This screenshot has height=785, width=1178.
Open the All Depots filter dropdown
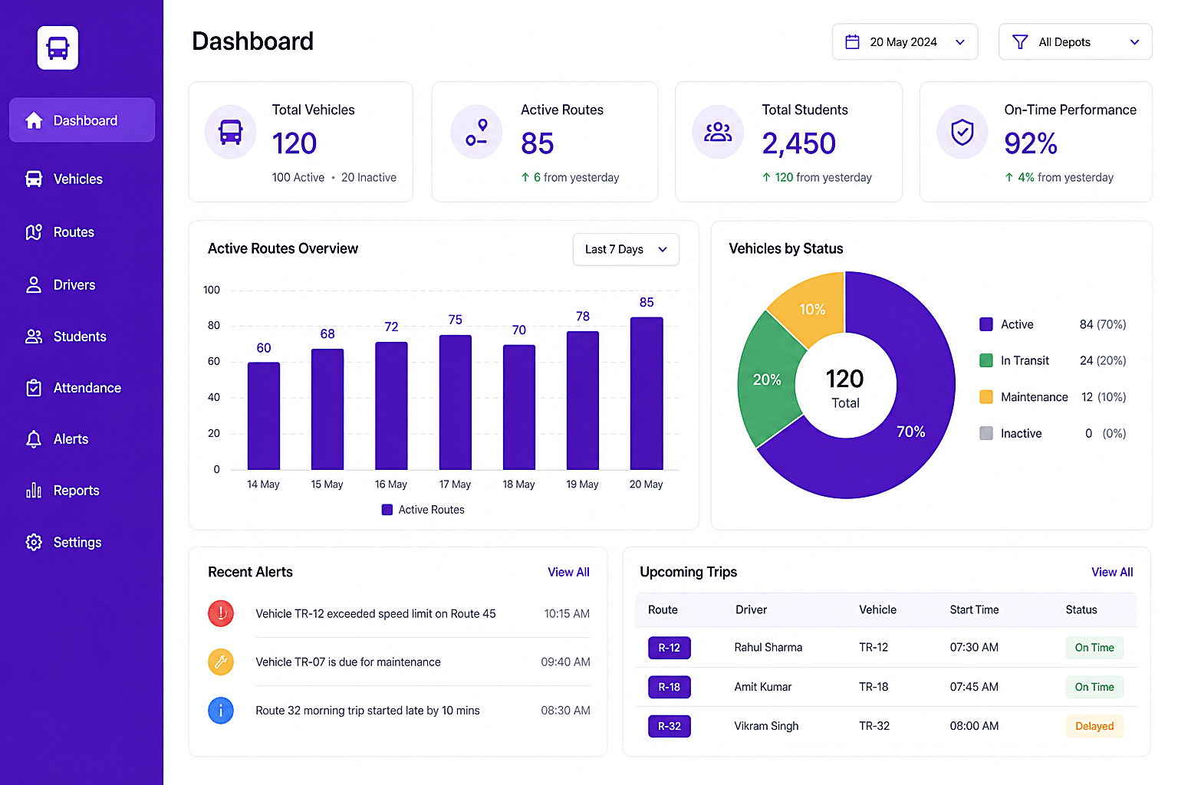(1075, 41)
